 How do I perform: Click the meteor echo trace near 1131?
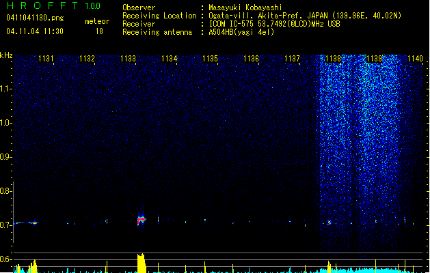tap(27, 223)
